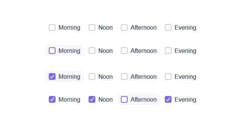Uncheck the Evening box in the bottom row
This screenshot has width=244, height=135.
pyautogui.click(x=168, y=99)
